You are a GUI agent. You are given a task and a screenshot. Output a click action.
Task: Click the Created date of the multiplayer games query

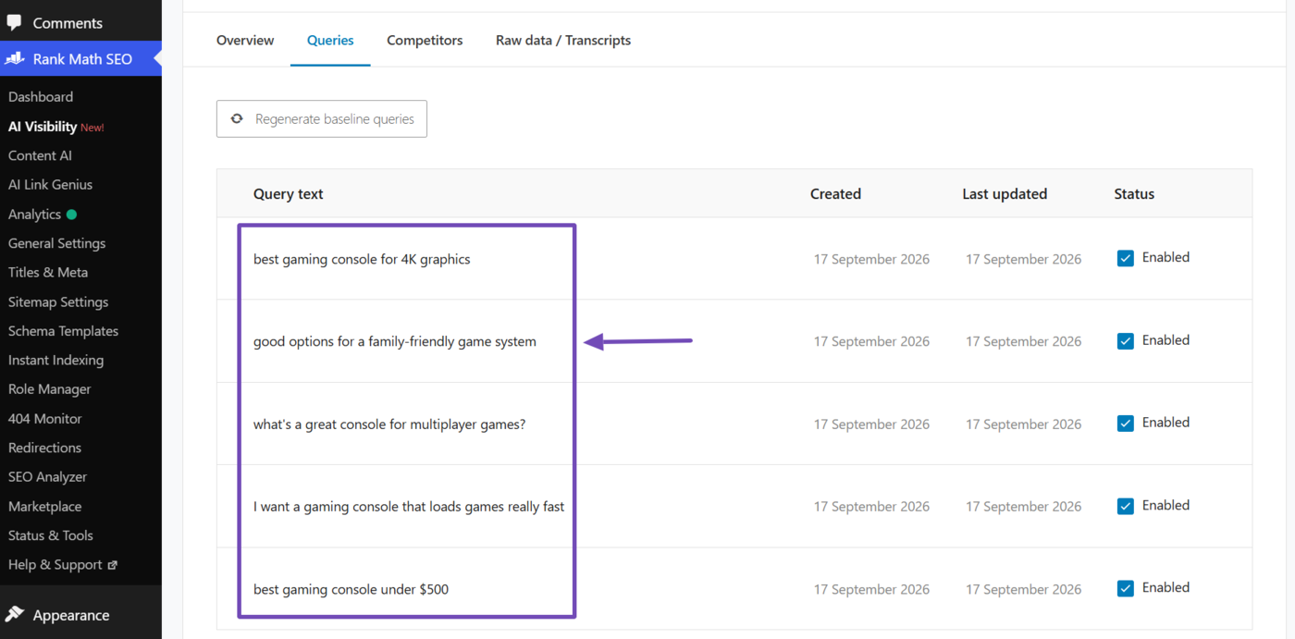pos(871,424)
